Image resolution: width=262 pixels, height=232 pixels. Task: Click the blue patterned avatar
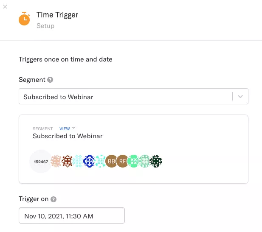pyautogui.click(x=89, y=161)
